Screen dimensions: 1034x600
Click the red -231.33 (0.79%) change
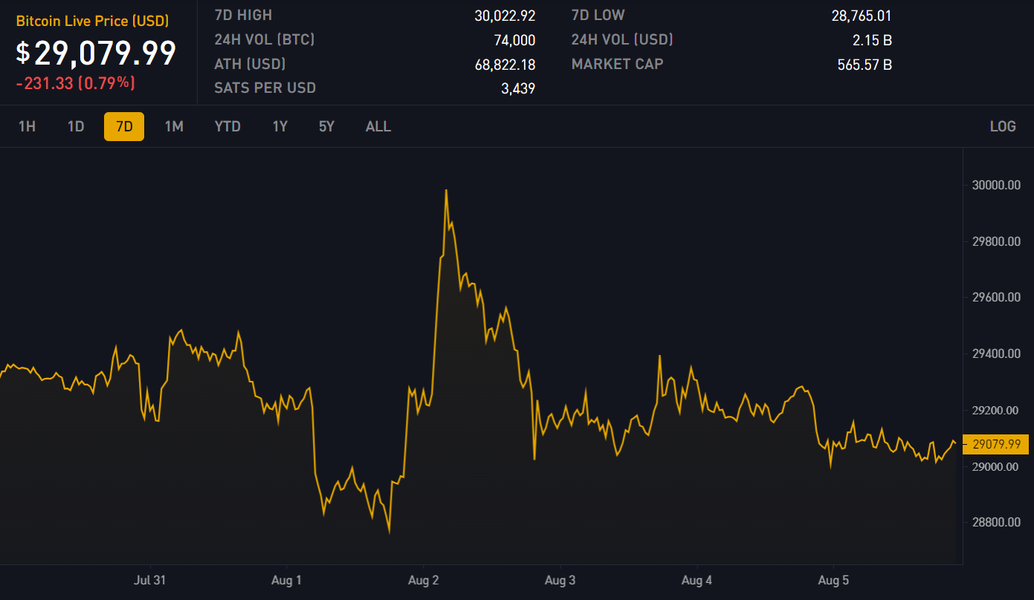(x=76, y=83)
